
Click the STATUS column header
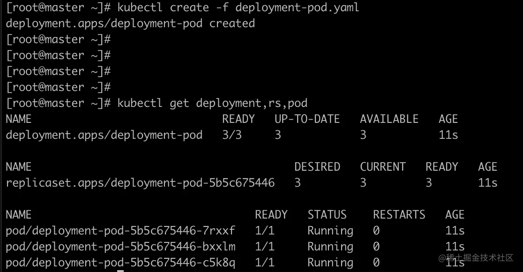tap(327, 214)
